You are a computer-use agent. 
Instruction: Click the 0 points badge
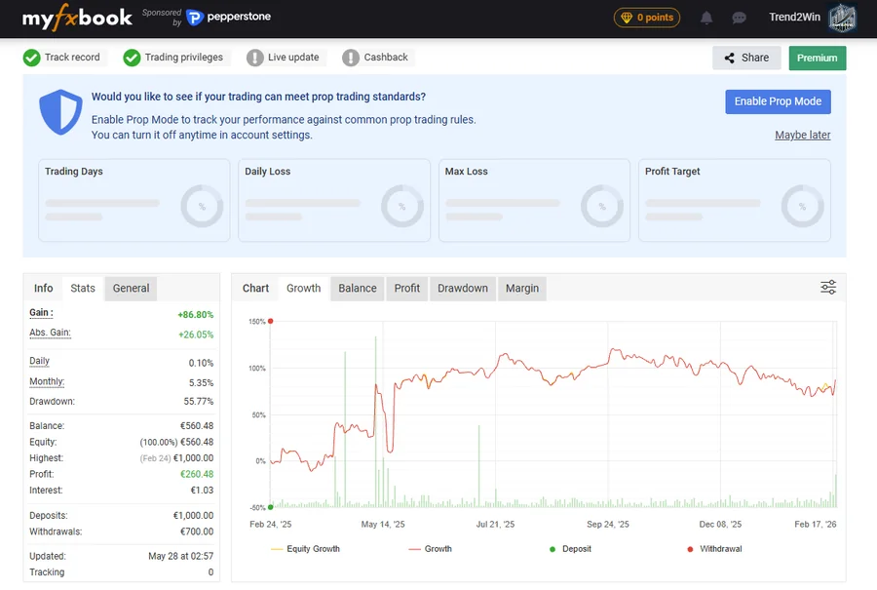pos(647,18)
